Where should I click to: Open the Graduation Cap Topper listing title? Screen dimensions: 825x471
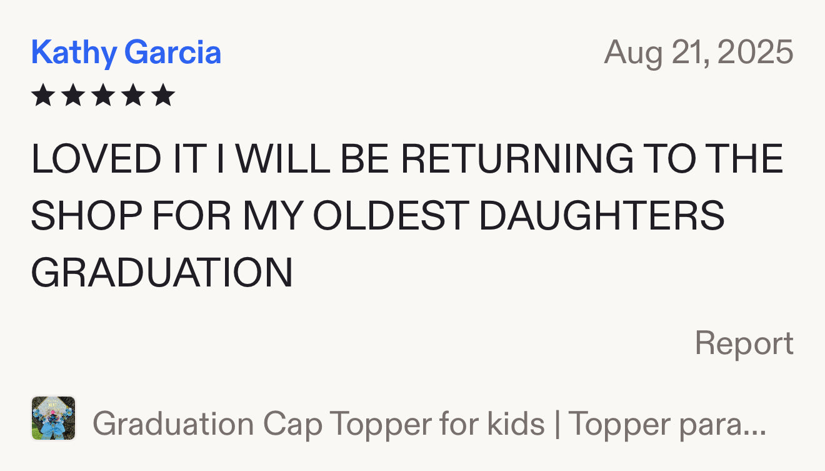[x=429, y=424]
